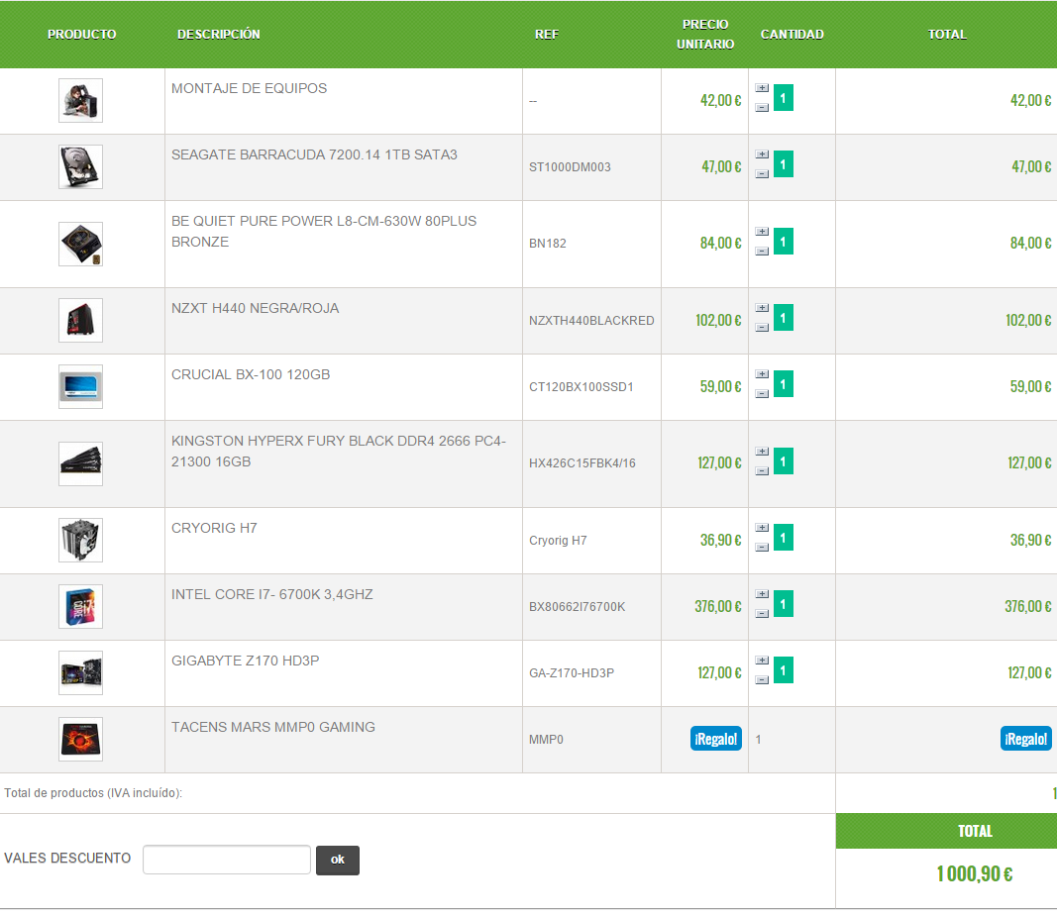Click the PRECIO UNITARIO column header
This screenshot has height=917, width=1057.
(x=705, y=35)
